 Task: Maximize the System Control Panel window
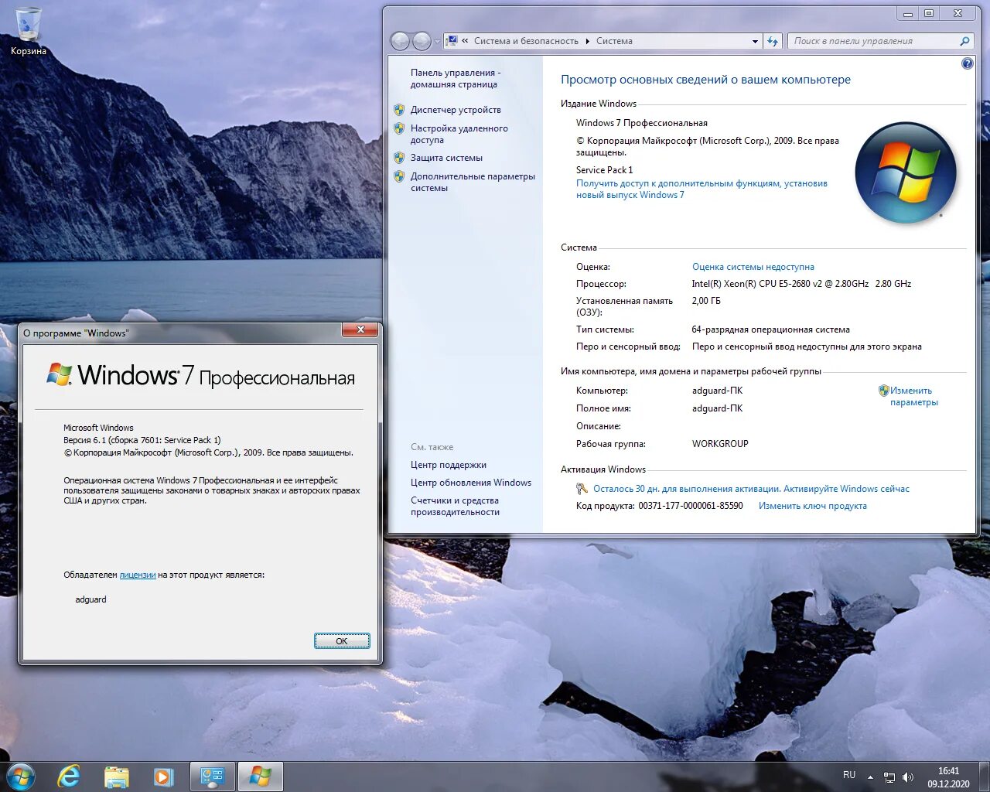929,13
